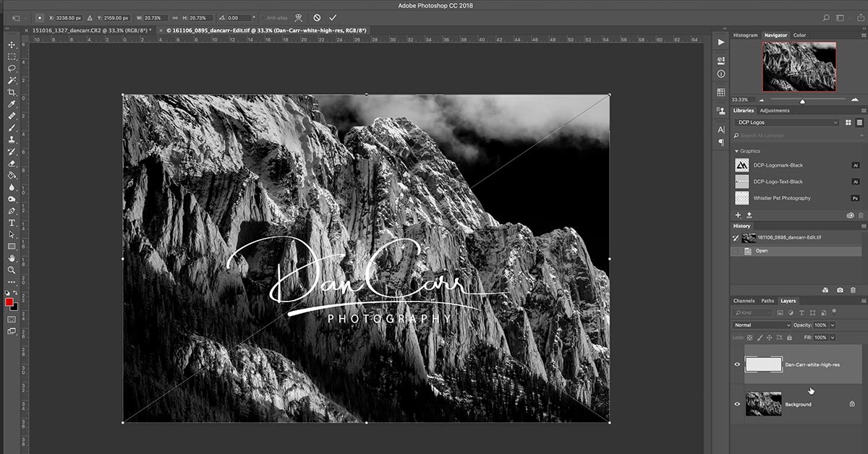Open the blend mode dropdown showing Normal
This screenshot has width=868, height=454.
pos(759,325)
